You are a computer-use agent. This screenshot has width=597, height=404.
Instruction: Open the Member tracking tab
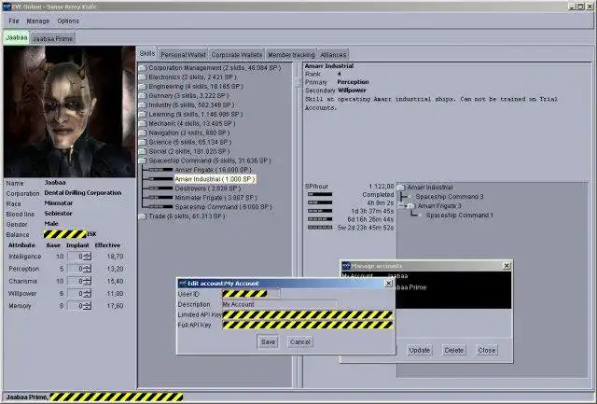click(x=291, y=55)
